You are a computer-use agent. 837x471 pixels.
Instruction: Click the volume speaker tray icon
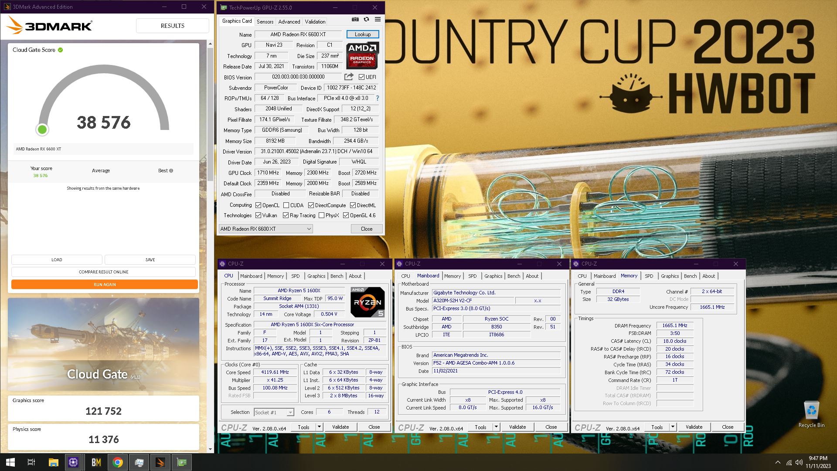point(799,462)
